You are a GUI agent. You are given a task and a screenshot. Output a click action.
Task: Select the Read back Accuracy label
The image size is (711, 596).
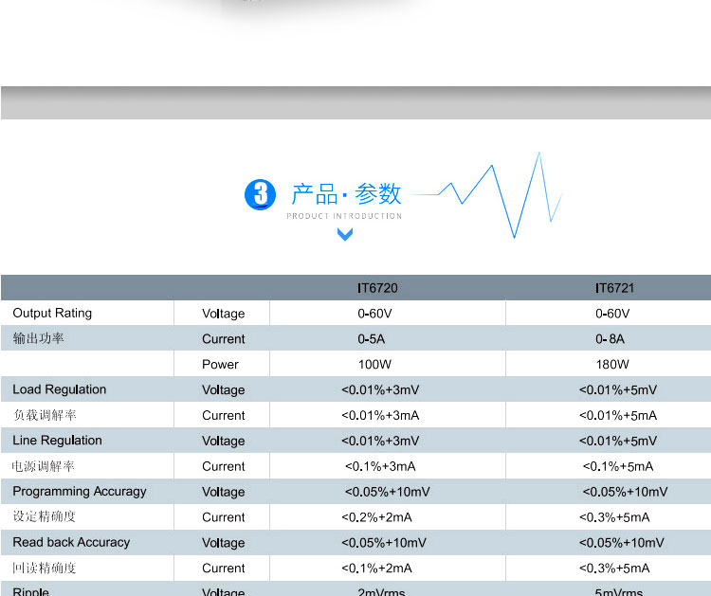(71, 543)
